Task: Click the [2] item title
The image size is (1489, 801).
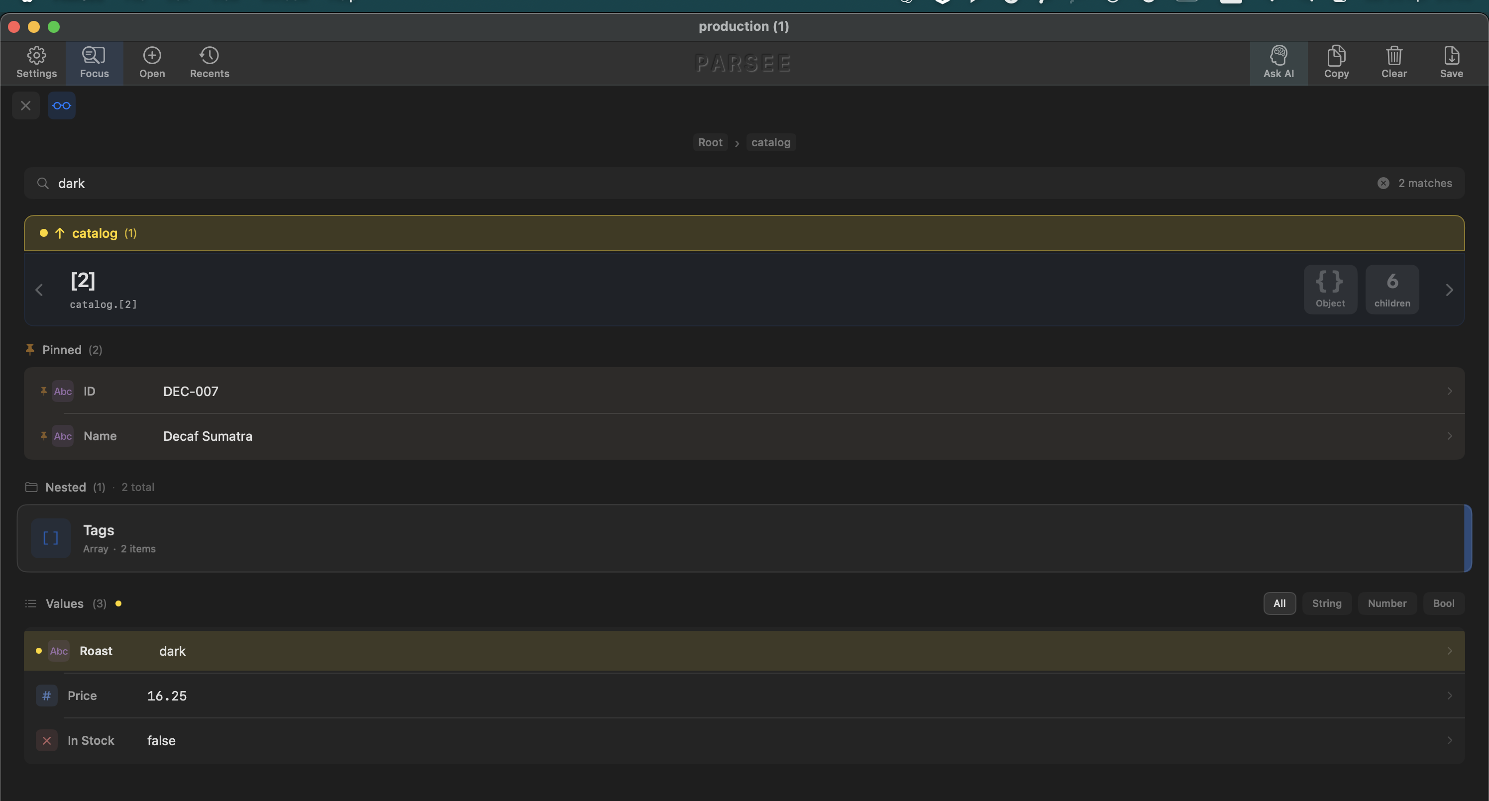Action: (x=83, y=280)
